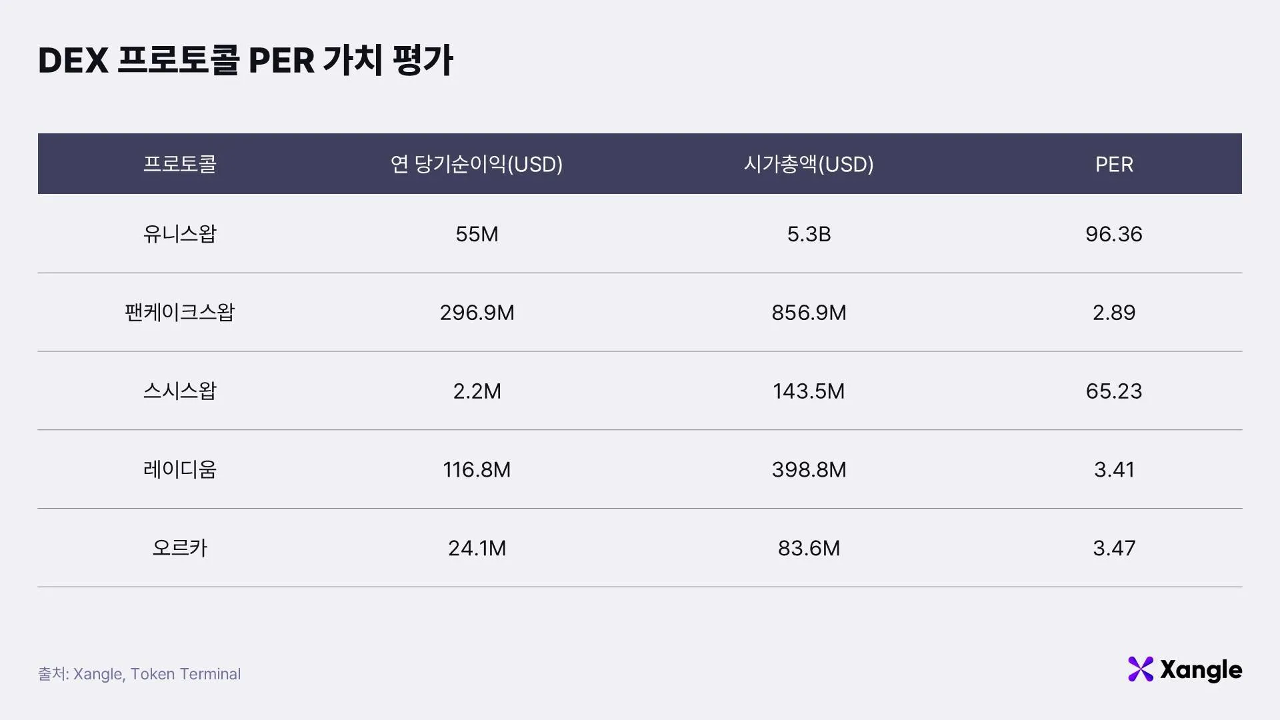Click the 5.3B market cap cell
The width and height of the screenshot is (1280, 720).
(x=808, y=234)
